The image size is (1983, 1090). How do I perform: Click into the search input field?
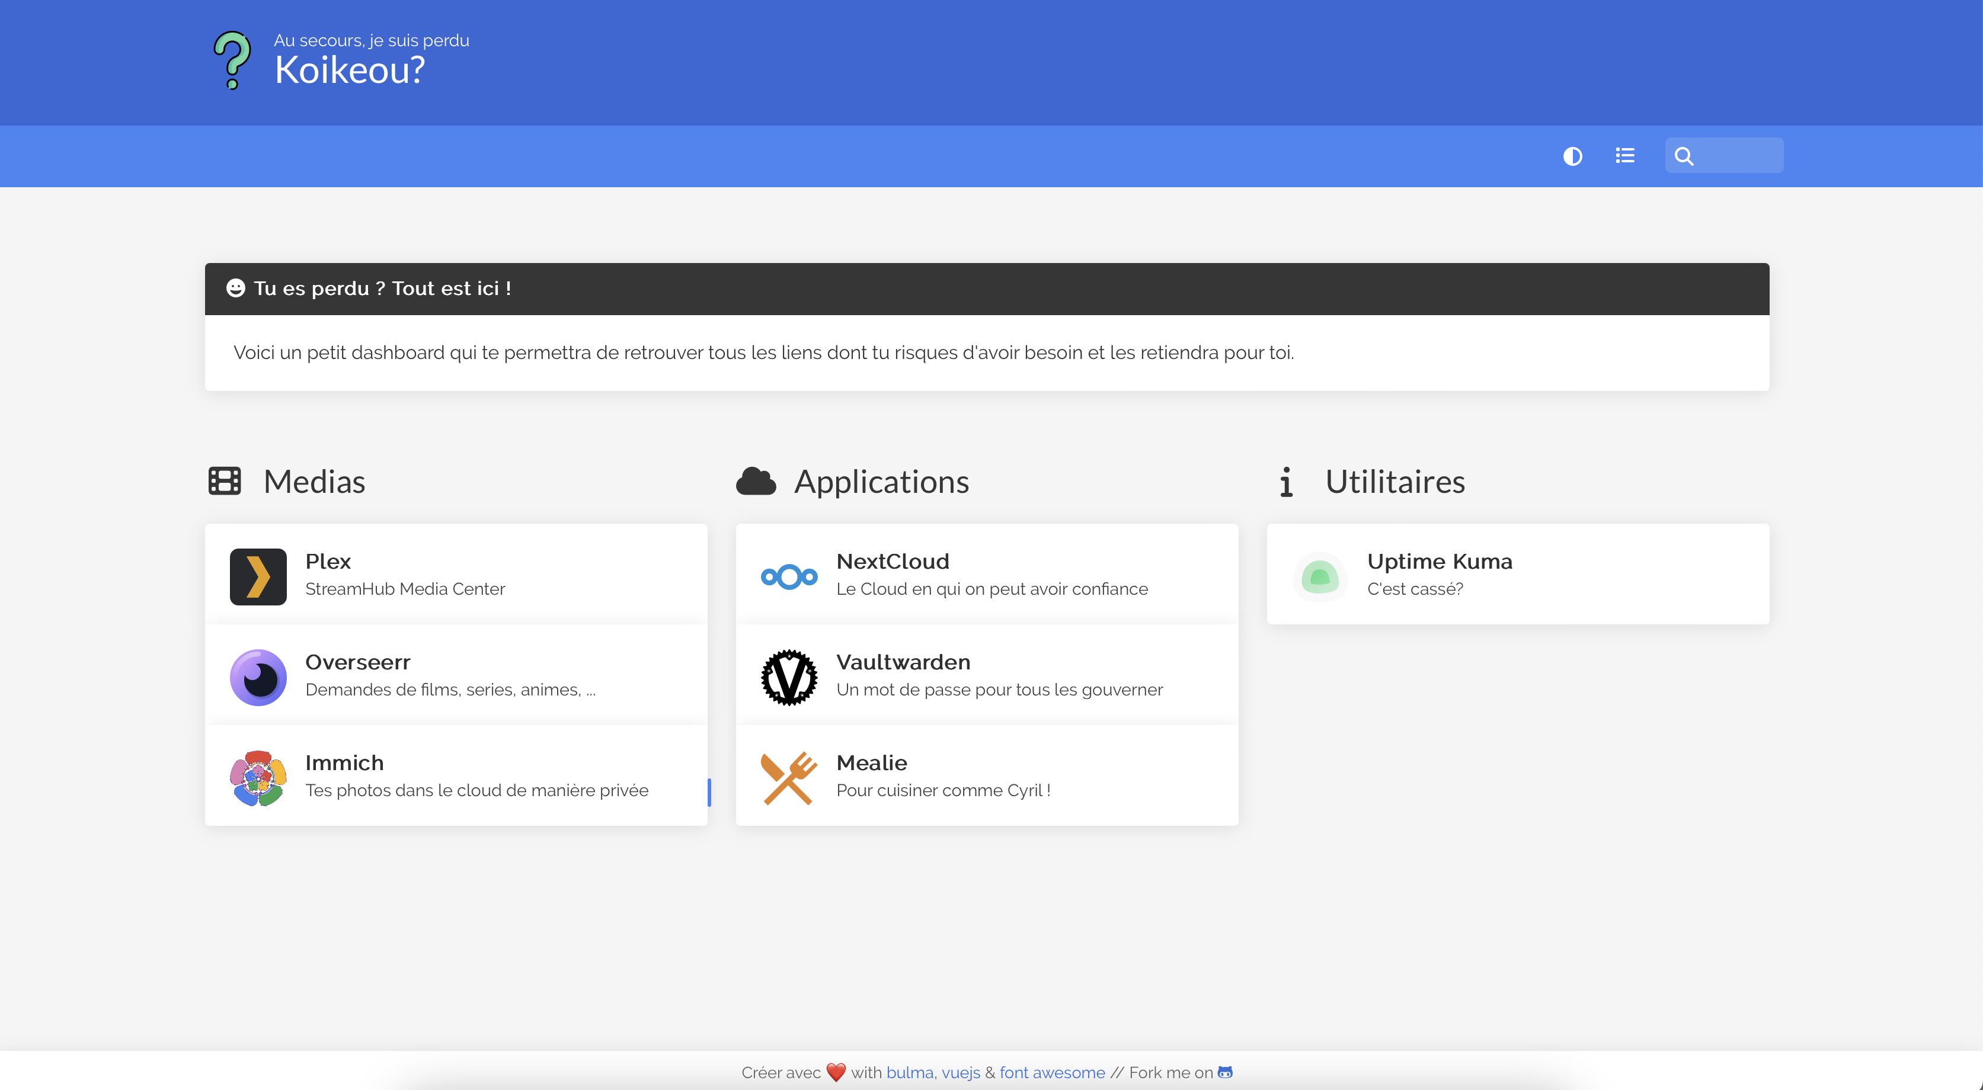tap(1740, 156)
